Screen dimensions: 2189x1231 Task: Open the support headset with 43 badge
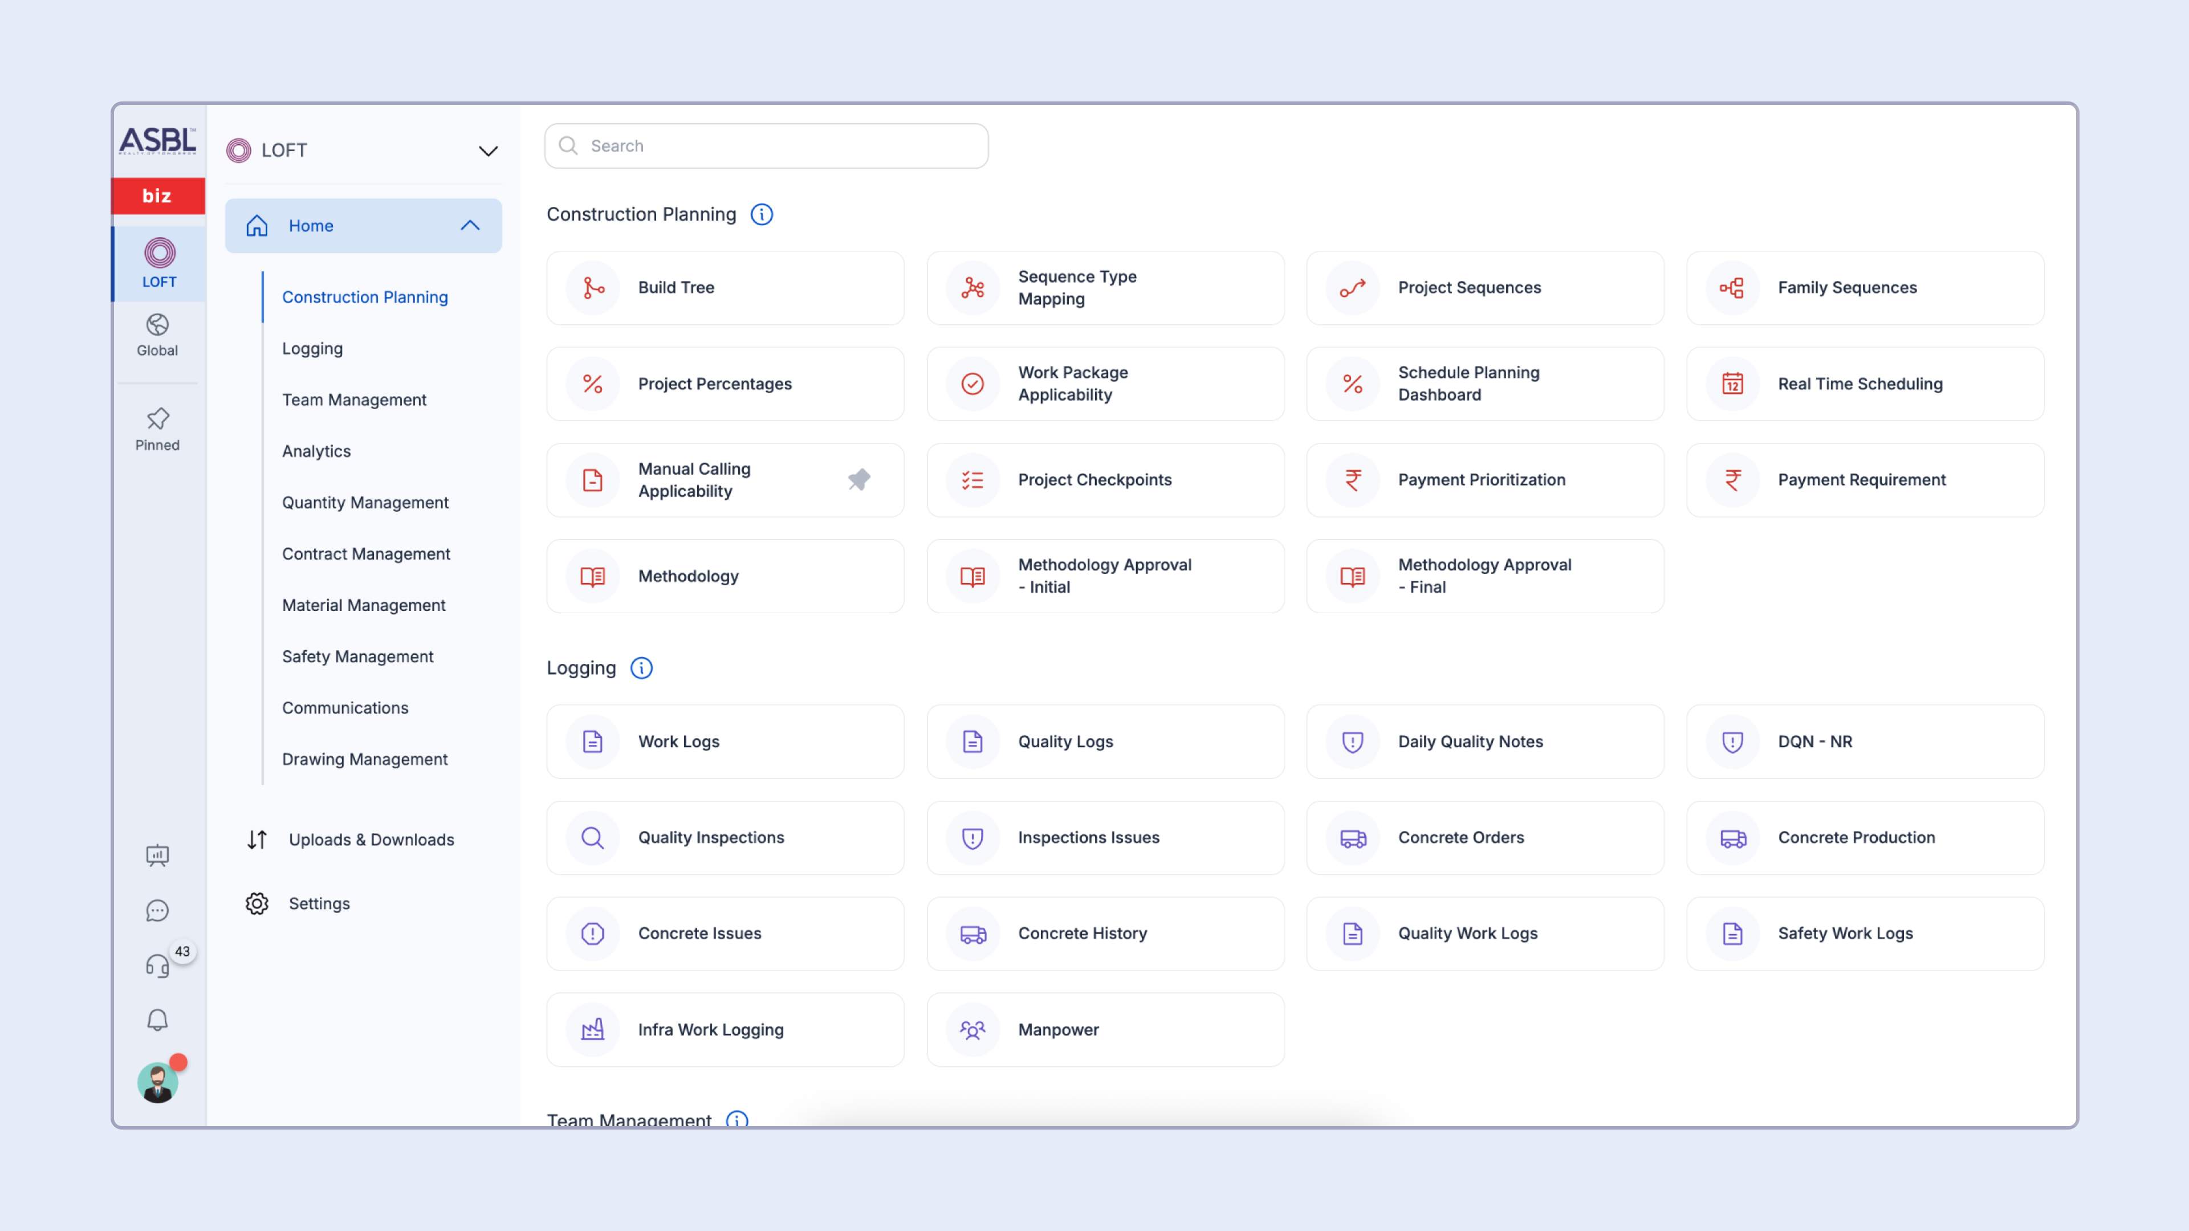coord(157,965)
